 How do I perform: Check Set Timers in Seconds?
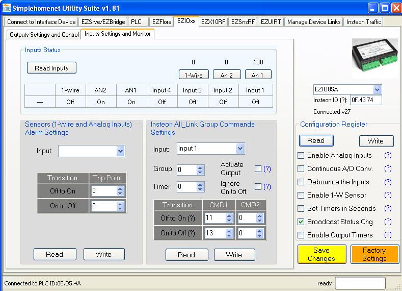[x=301, y=209]
